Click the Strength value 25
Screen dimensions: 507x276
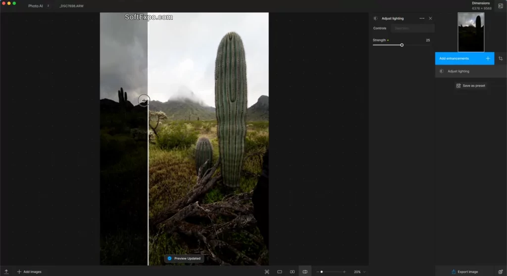[428, 40]
